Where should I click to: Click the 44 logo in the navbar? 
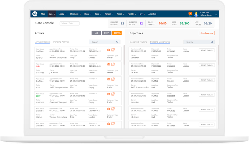35,14
